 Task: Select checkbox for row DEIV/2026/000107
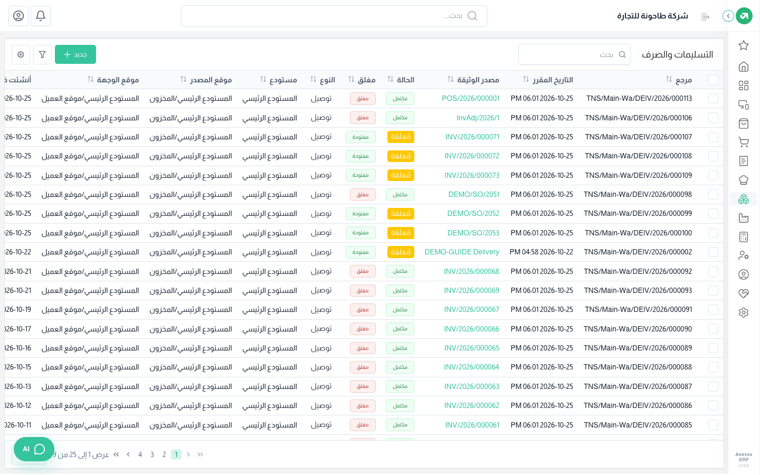pyautogui.click(x=713, y=137)
